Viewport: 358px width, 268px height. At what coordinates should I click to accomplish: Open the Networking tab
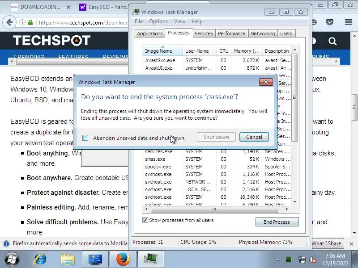(x=263, y=33)
